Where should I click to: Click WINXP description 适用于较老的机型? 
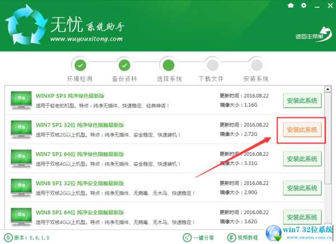pyautogui.click(x=102, y=106)
